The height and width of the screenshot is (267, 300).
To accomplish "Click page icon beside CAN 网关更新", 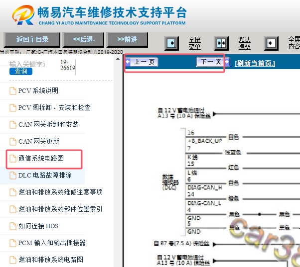I will [x=13, y=141].
